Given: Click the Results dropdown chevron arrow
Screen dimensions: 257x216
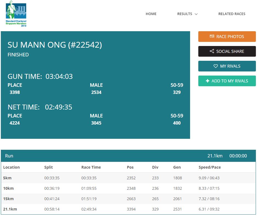Looking at the screenshot, I should pos(196,14).
